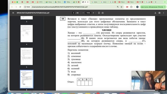Zoom in the PDF with plus button
This screenshot has width=167, height=94.
(x=93, y=13)
